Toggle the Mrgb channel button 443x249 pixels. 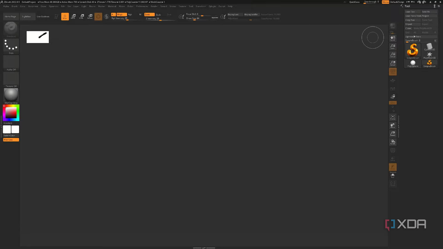[x=121, y=14]
